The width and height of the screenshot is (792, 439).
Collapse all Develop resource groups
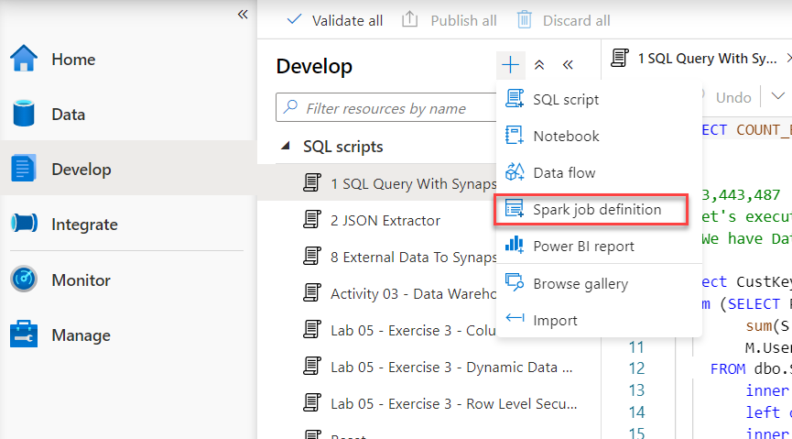(539, 65)
